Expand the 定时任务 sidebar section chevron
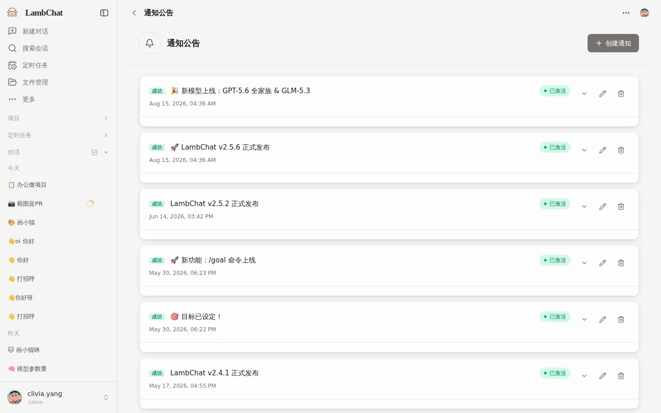 106,135
